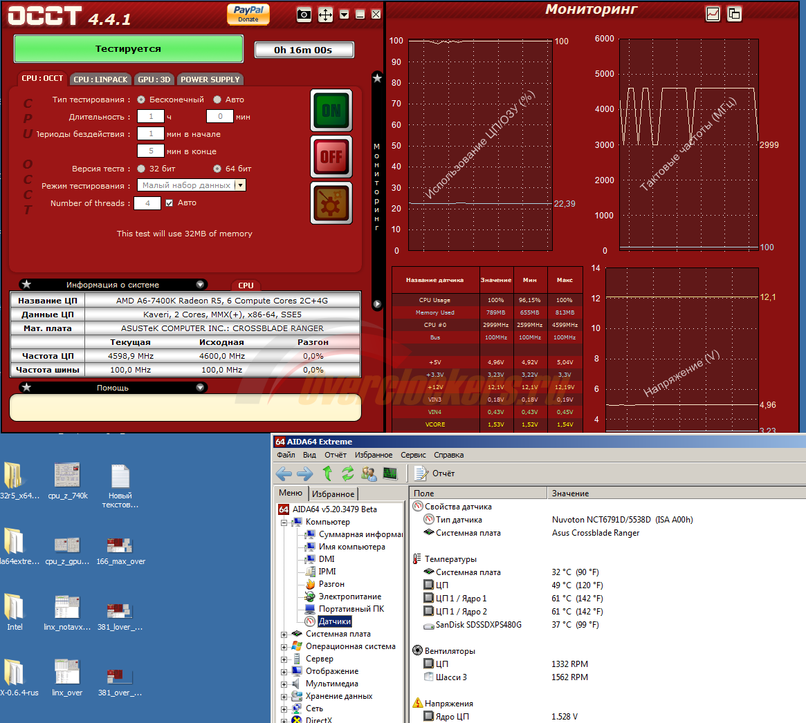Open the OCCT dropdown arrow icon in title bar
Viewport: 806px width, 723px height.
click(345, 15)
